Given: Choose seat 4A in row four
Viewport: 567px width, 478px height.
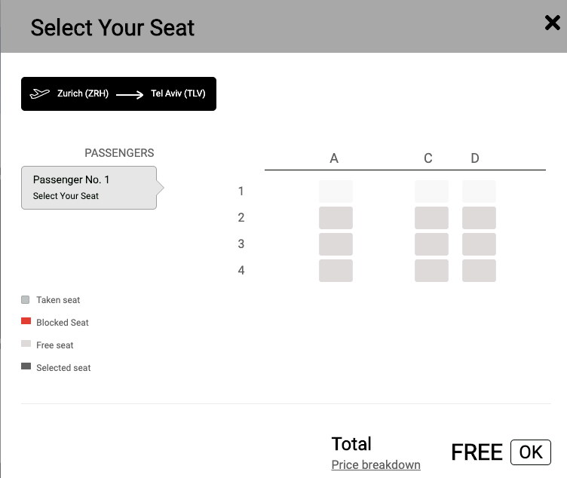Looking at the screenshot, I should (x=336, y=271).
